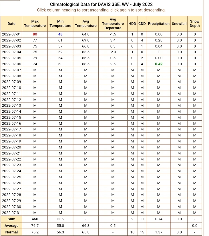Click Average departure value 0.5
Viewport: 209px width, 236px height.
pyautogui.click(x=113, y=226)
